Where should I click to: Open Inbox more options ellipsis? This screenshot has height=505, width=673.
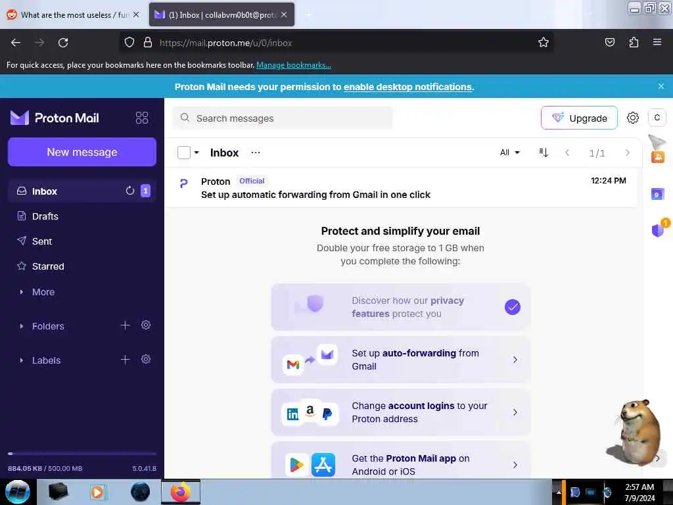(256, 153)
